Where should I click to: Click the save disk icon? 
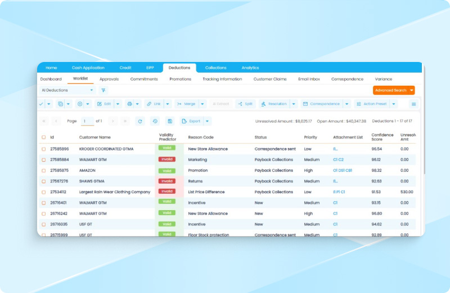pyautogui.click(x=170, y=121)
